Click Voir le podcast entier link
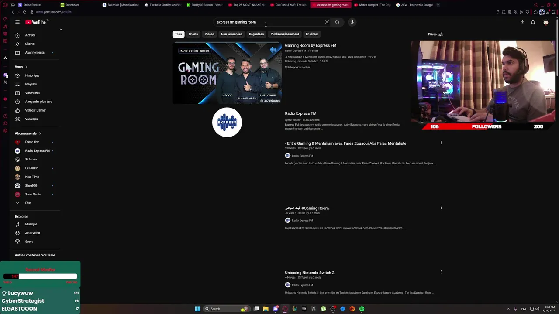 tap(297, 67)
